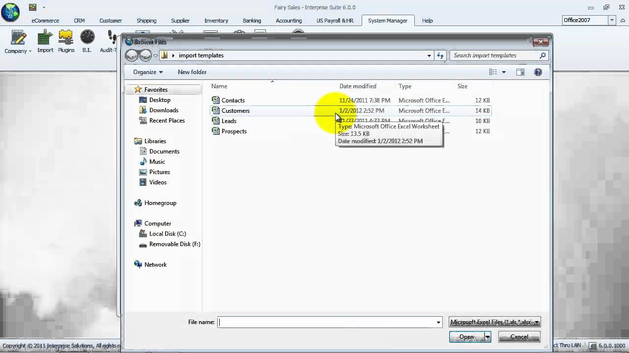Open Recent Places
The height and width of the screenshot is (353, 629).
pos(167,121)
